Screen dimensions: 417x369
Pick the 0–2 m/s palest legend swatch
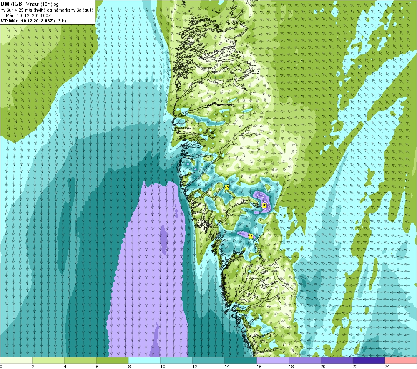16,360
